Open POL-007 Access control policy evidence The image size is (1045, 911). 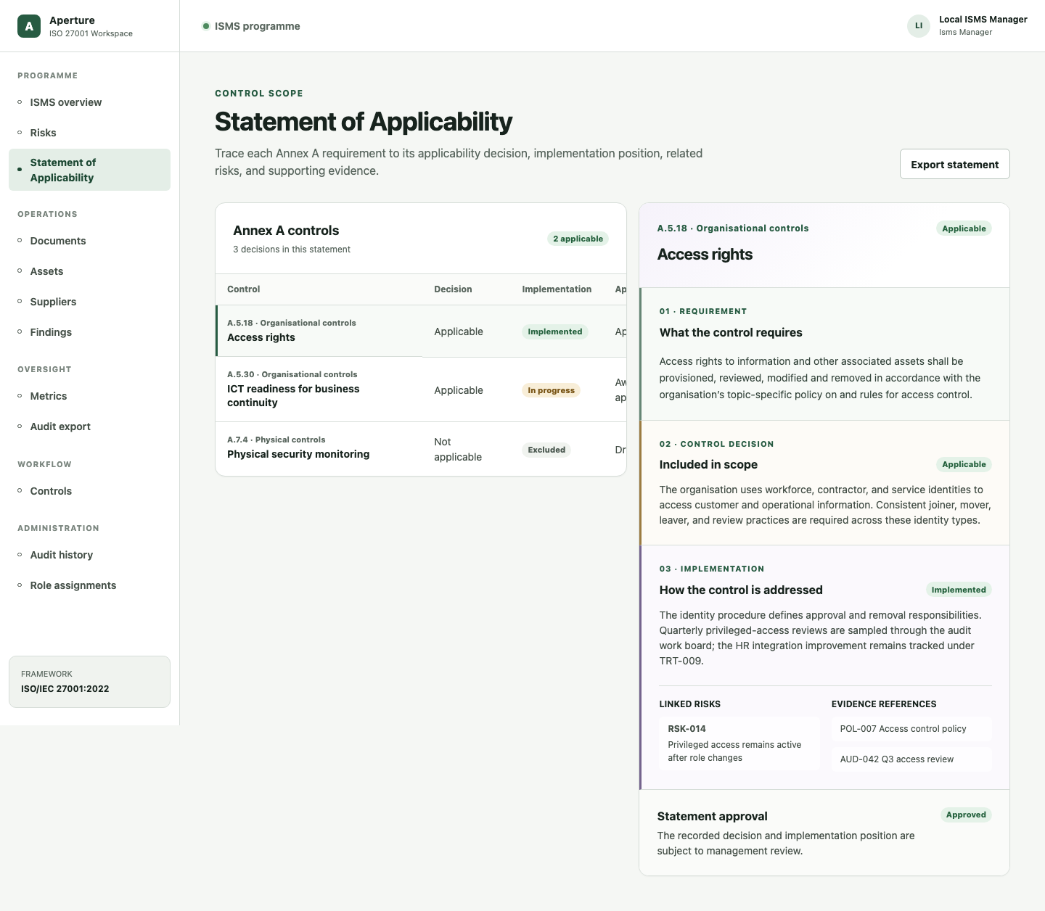(911, 729)
